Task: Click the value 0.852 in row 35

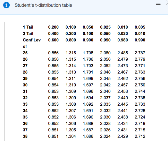Action: tap(53, 117)
